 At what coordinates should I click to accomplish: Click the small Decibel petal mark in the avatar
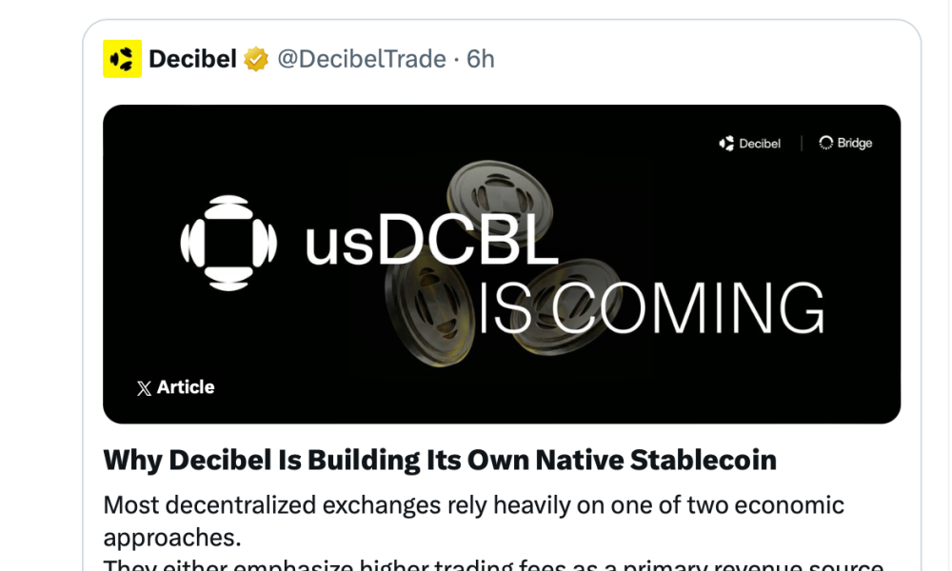120,59
